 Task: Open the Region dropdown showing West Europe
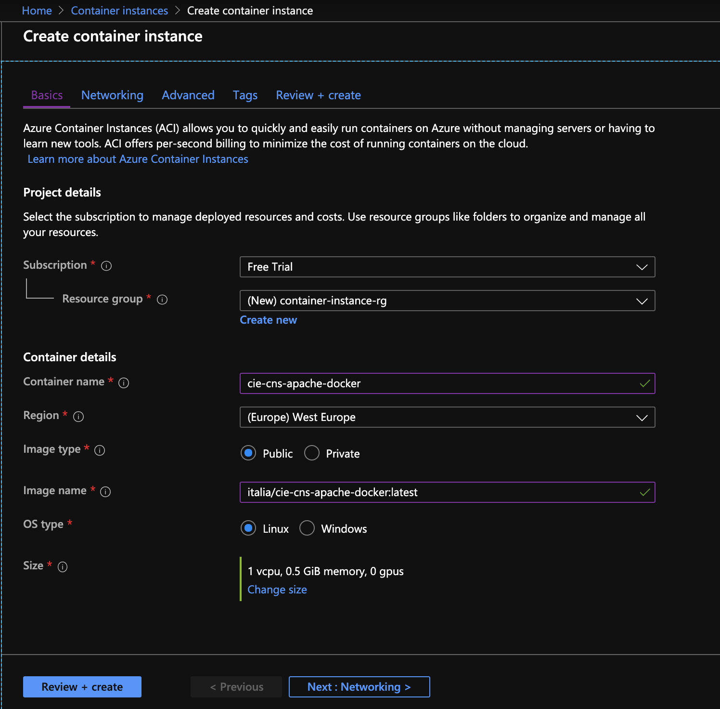tap(448, 417)
